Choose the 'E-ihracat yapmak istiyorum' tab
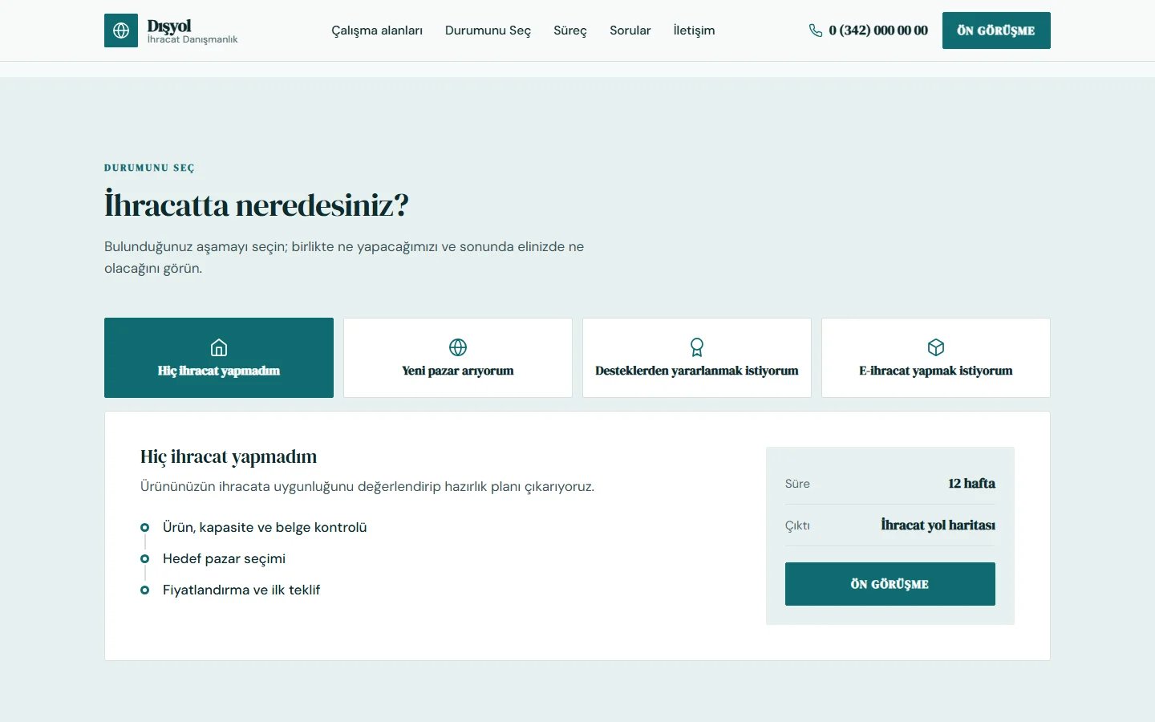1155x722 pixels. [x=936, y=358]
